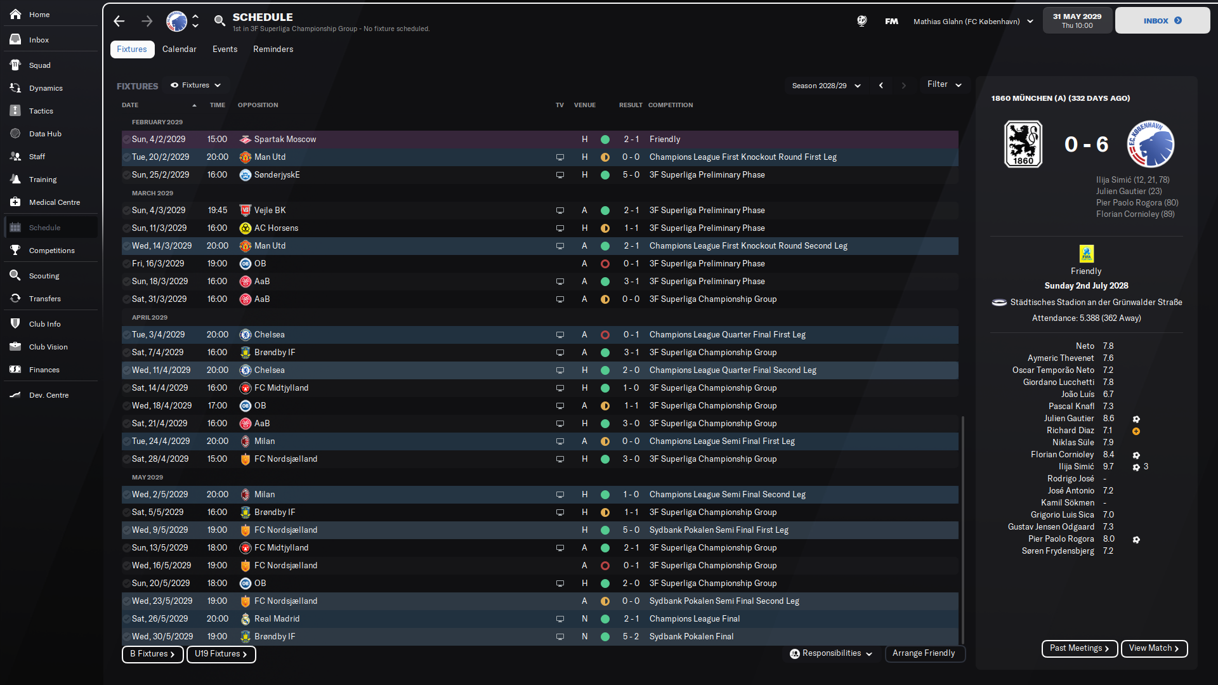Open the Fixtures view dropdown
The image size is (1218, 685).
point(196,85)
